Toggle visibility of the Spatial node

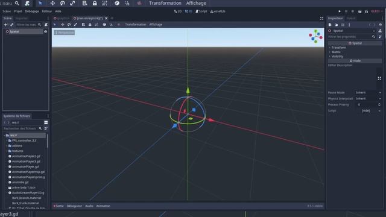click(x=46, y=31)
